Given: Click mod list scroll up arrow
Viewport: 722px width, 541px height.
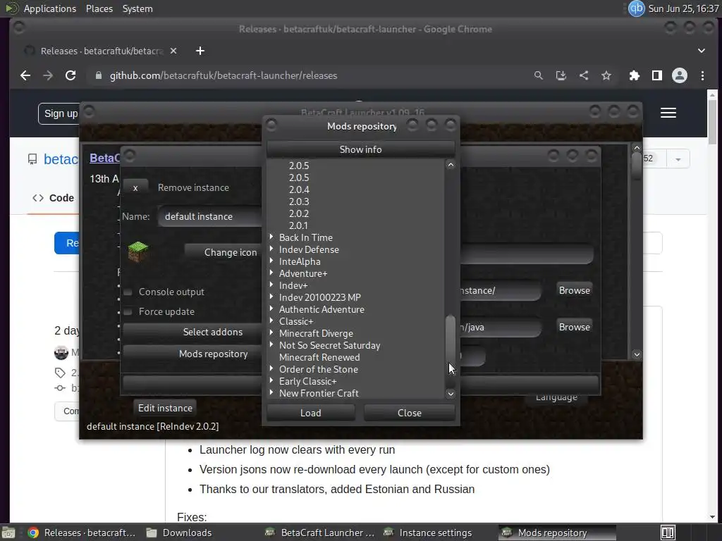Looking at the screenshot, I should (451, 165).
